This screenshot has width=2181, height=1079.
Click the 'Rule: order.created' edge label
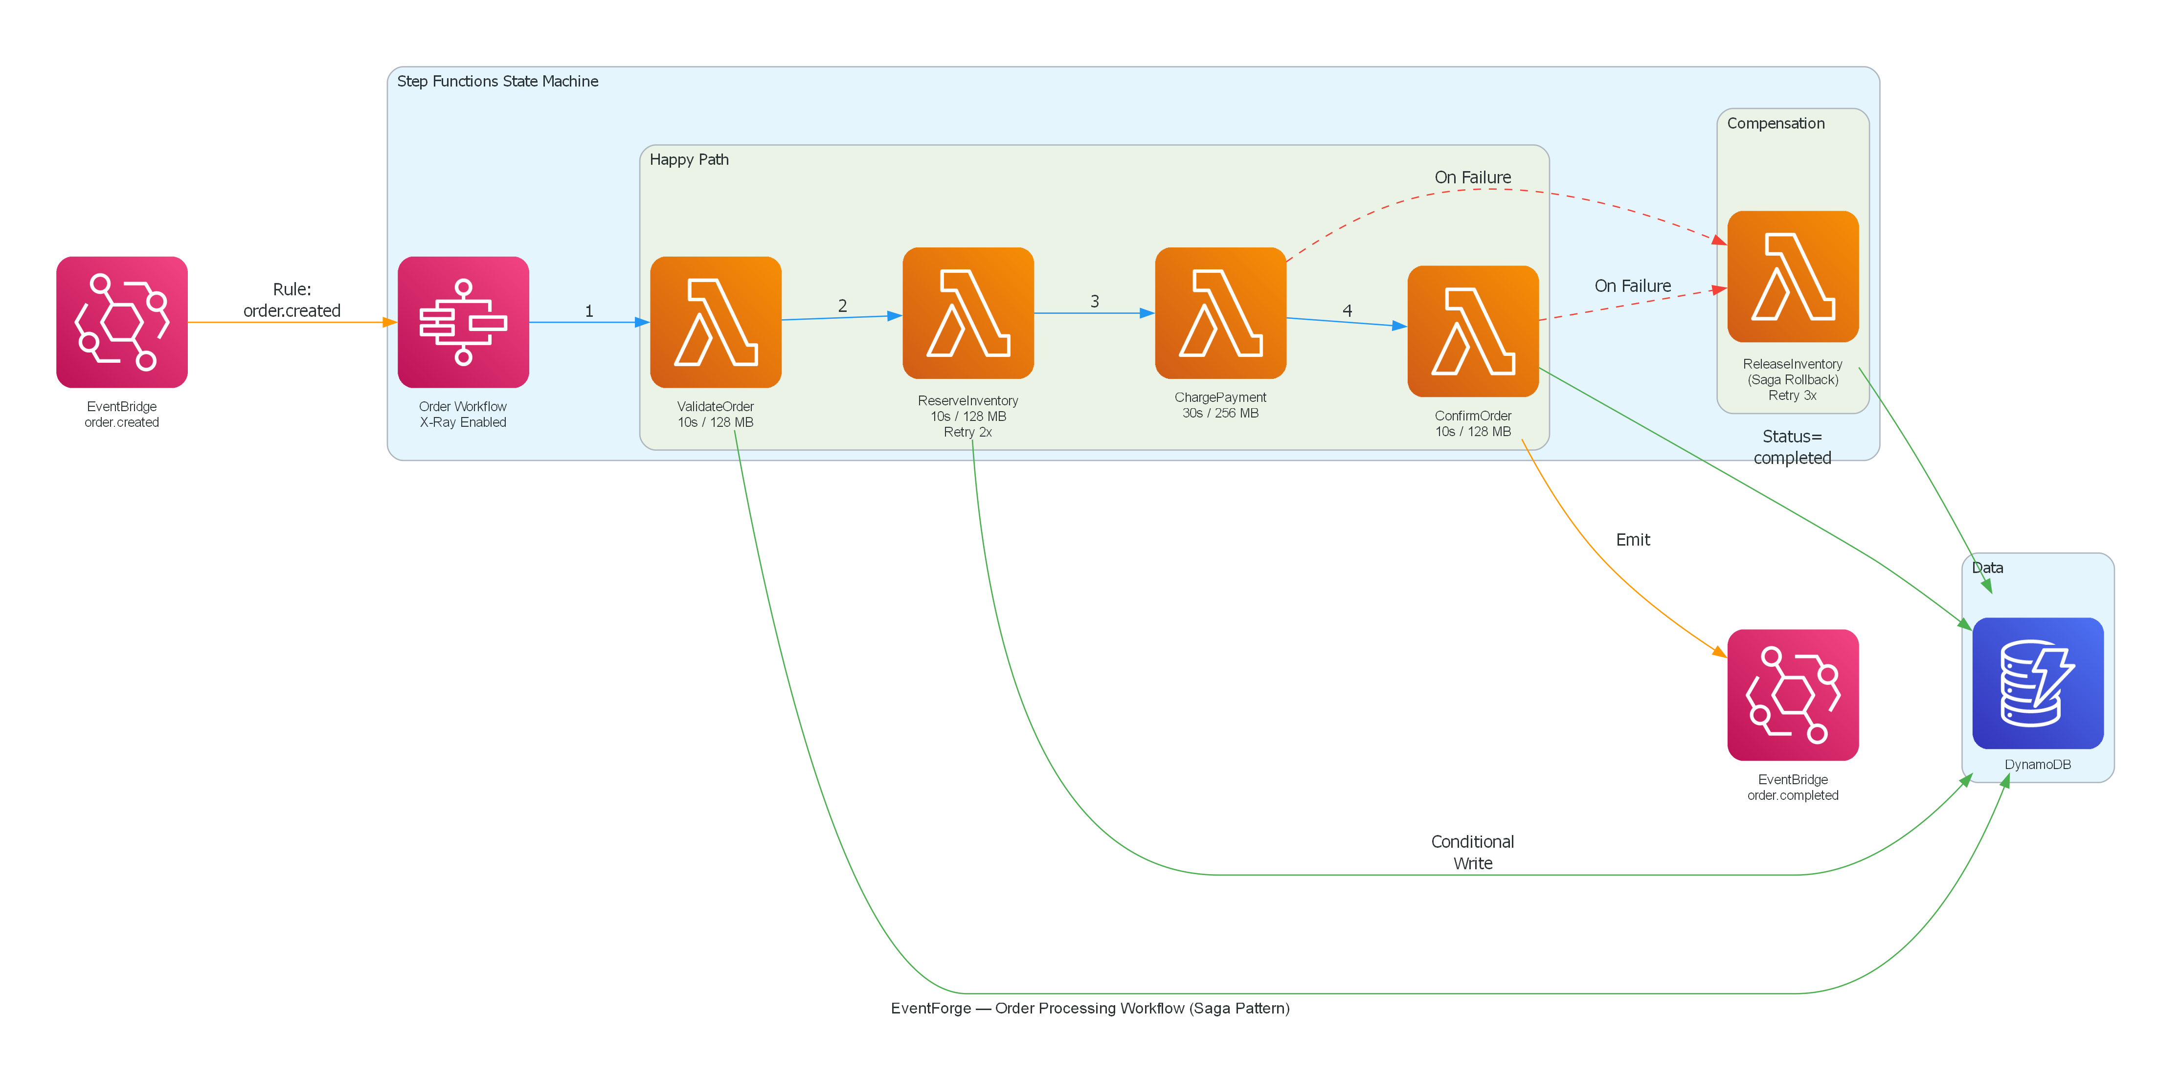coord(292,300)
